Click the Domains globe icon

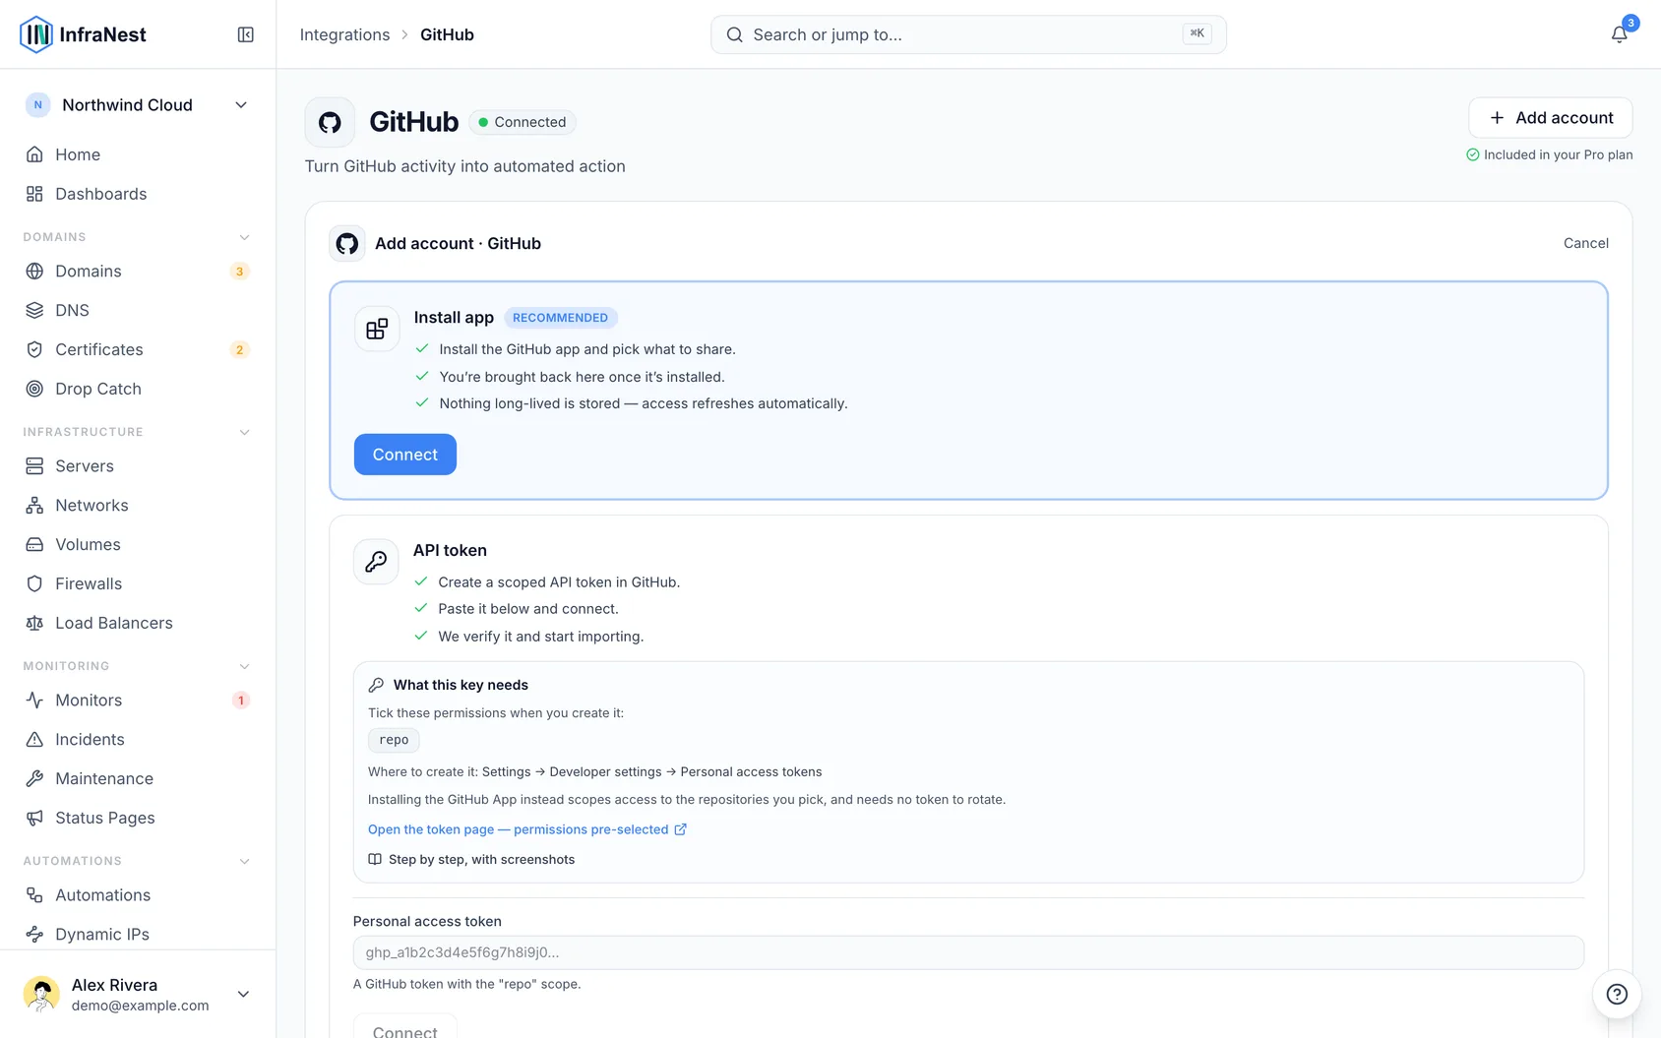point(34,271)
